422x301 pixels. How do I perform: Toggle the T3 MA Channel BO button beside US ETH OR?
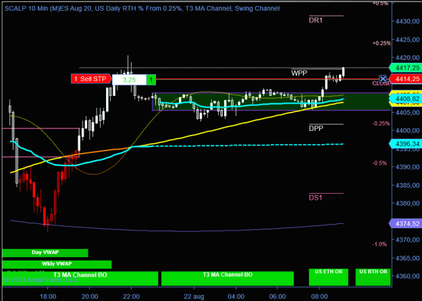[228, 279]
